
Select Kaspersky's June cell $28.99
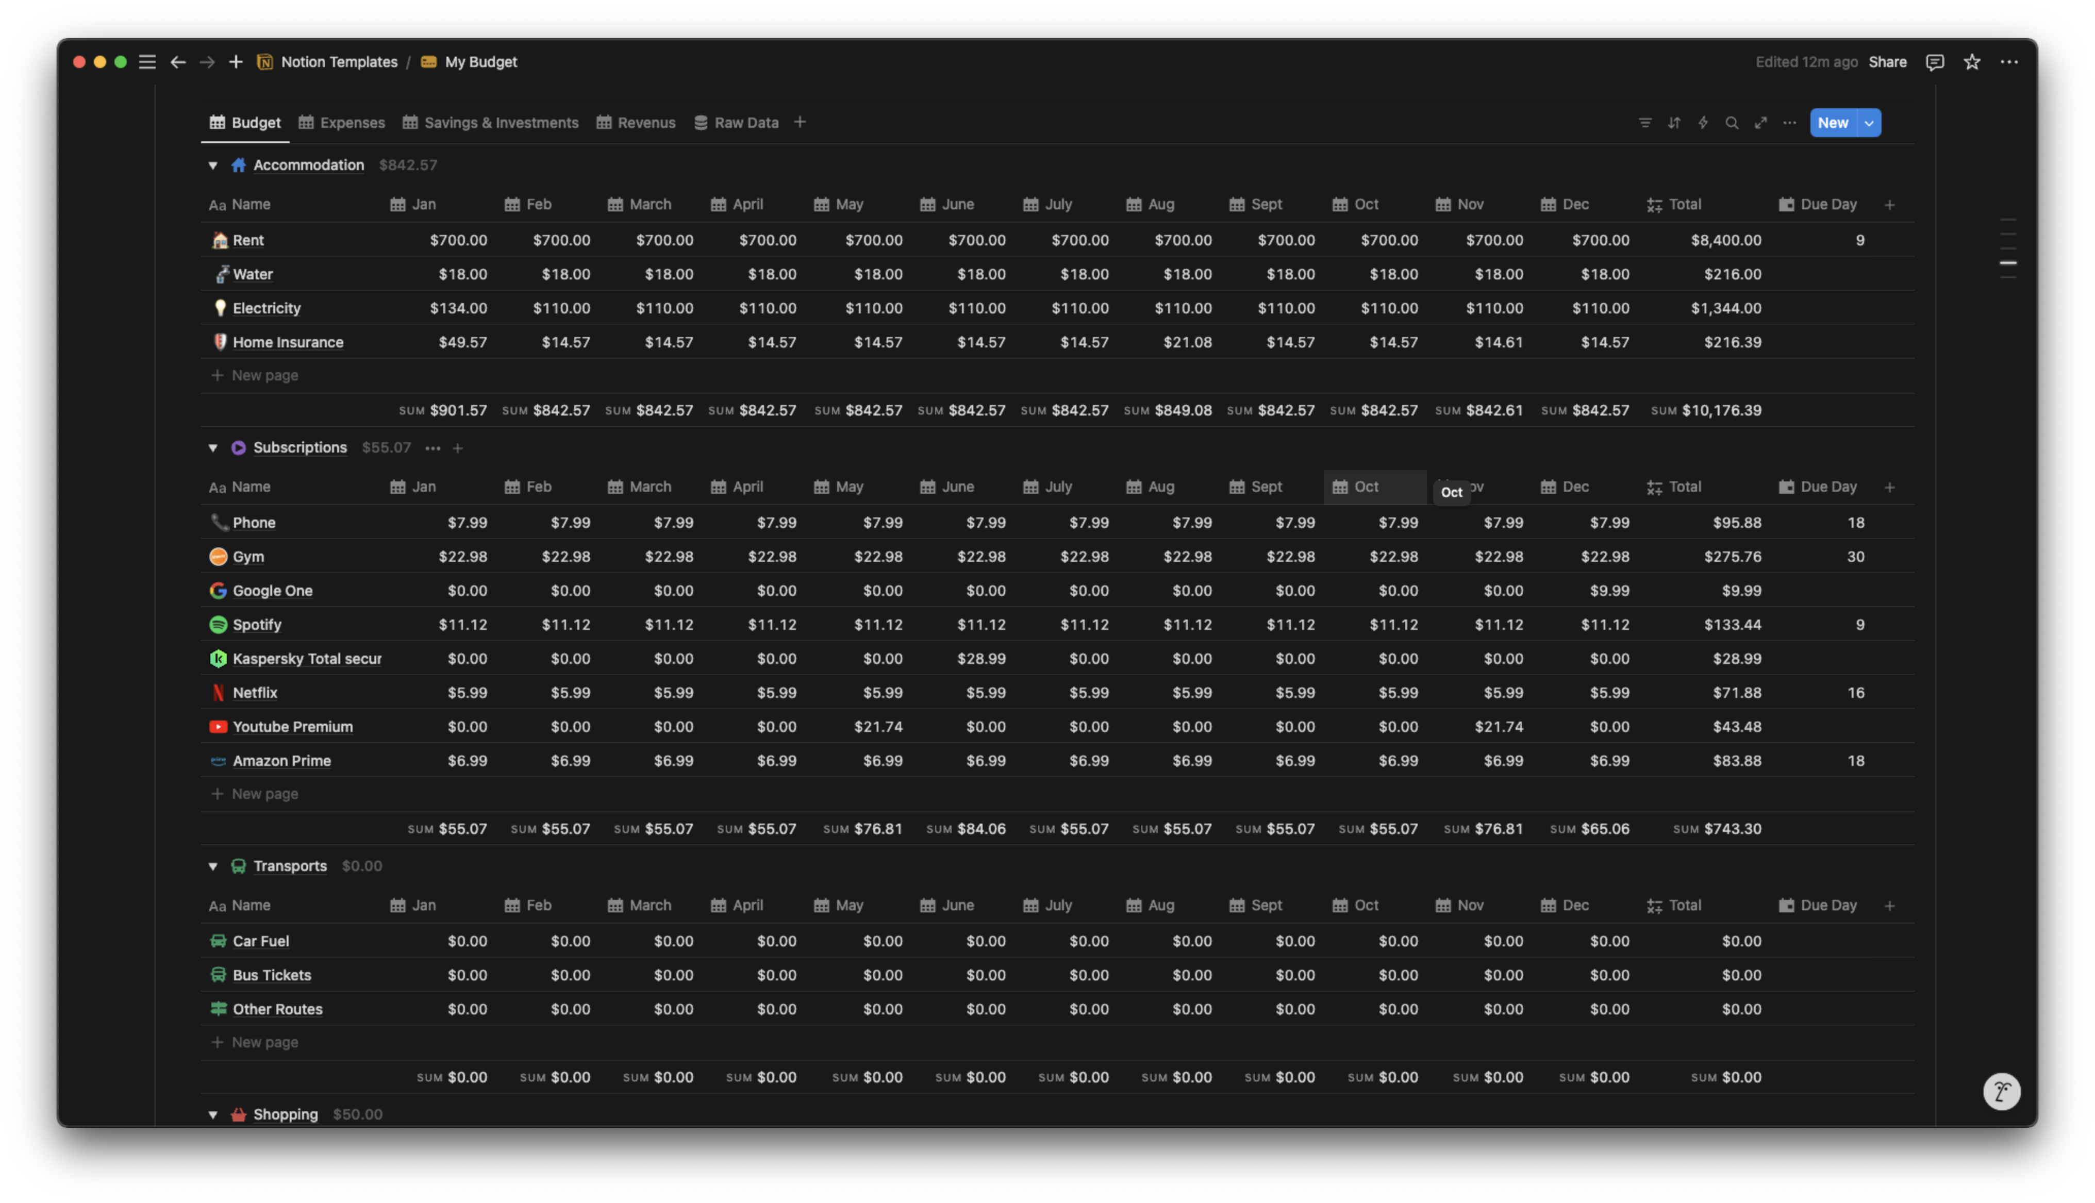tap(961, 659)
